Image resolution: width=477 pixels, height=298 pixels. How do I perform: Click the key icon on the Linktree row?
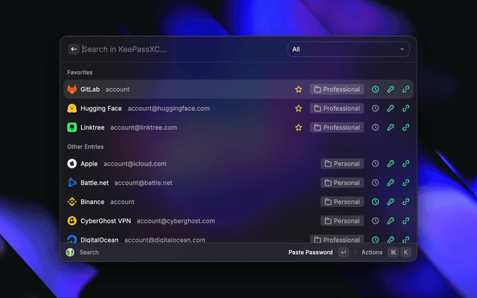click(x=391, y=127)
